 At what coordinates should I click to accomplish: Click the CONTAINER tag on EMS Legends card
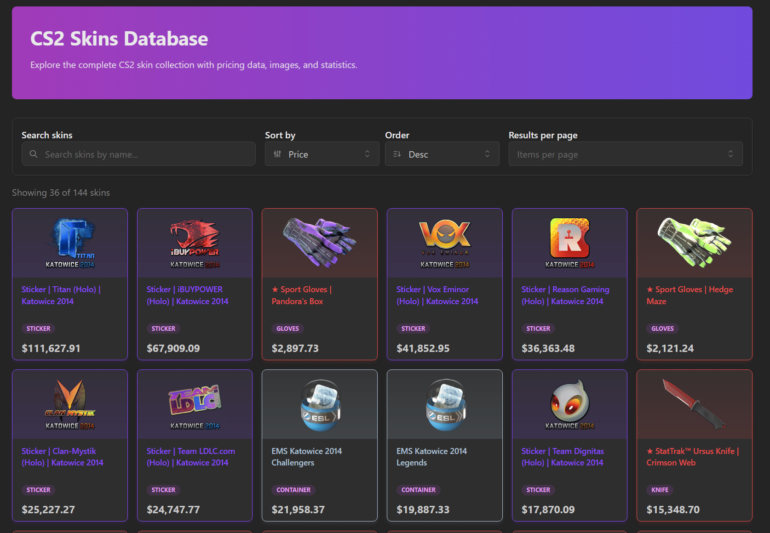pos(418,490)
